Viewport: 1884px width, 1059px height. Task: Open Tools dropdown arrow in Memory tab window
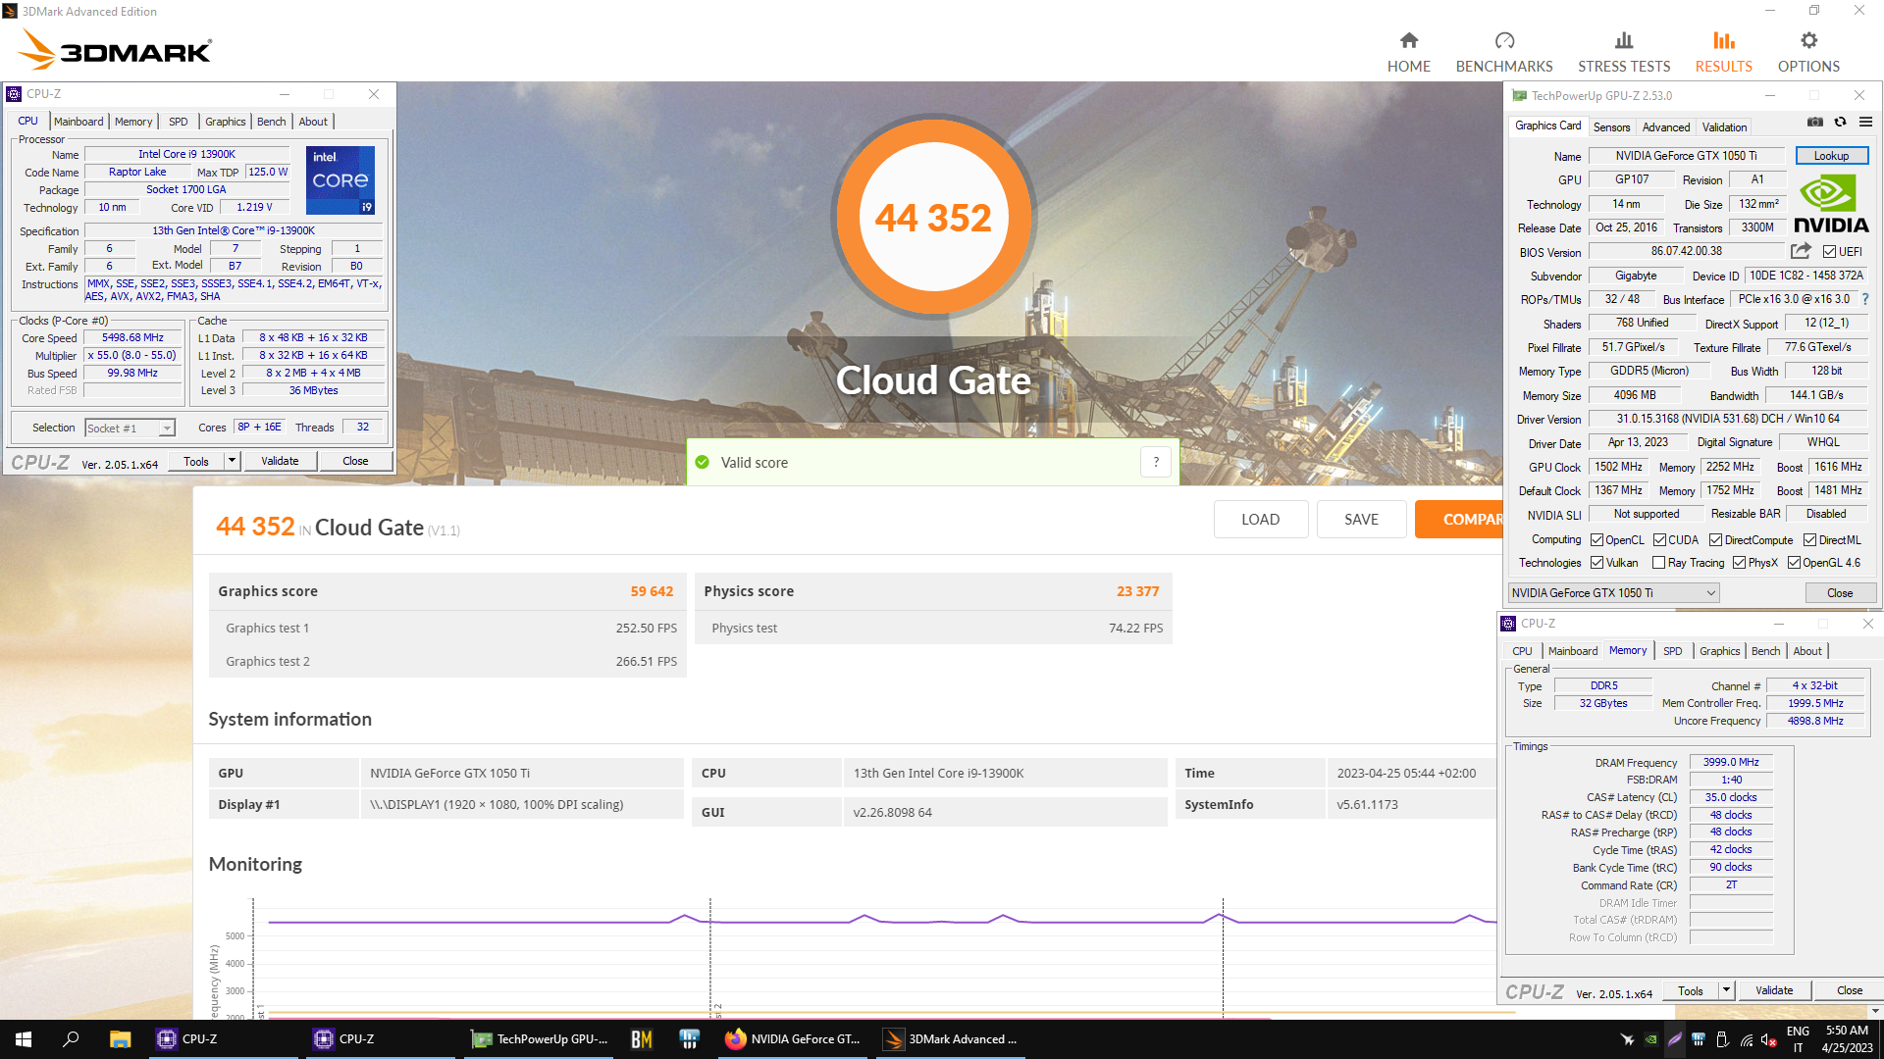1726,990
